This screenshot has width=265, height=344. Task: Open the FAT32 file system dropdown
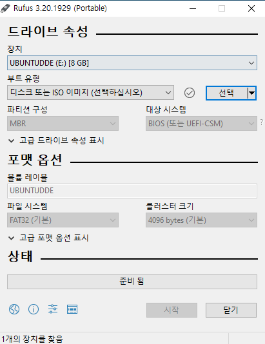(x=63, y=220)
